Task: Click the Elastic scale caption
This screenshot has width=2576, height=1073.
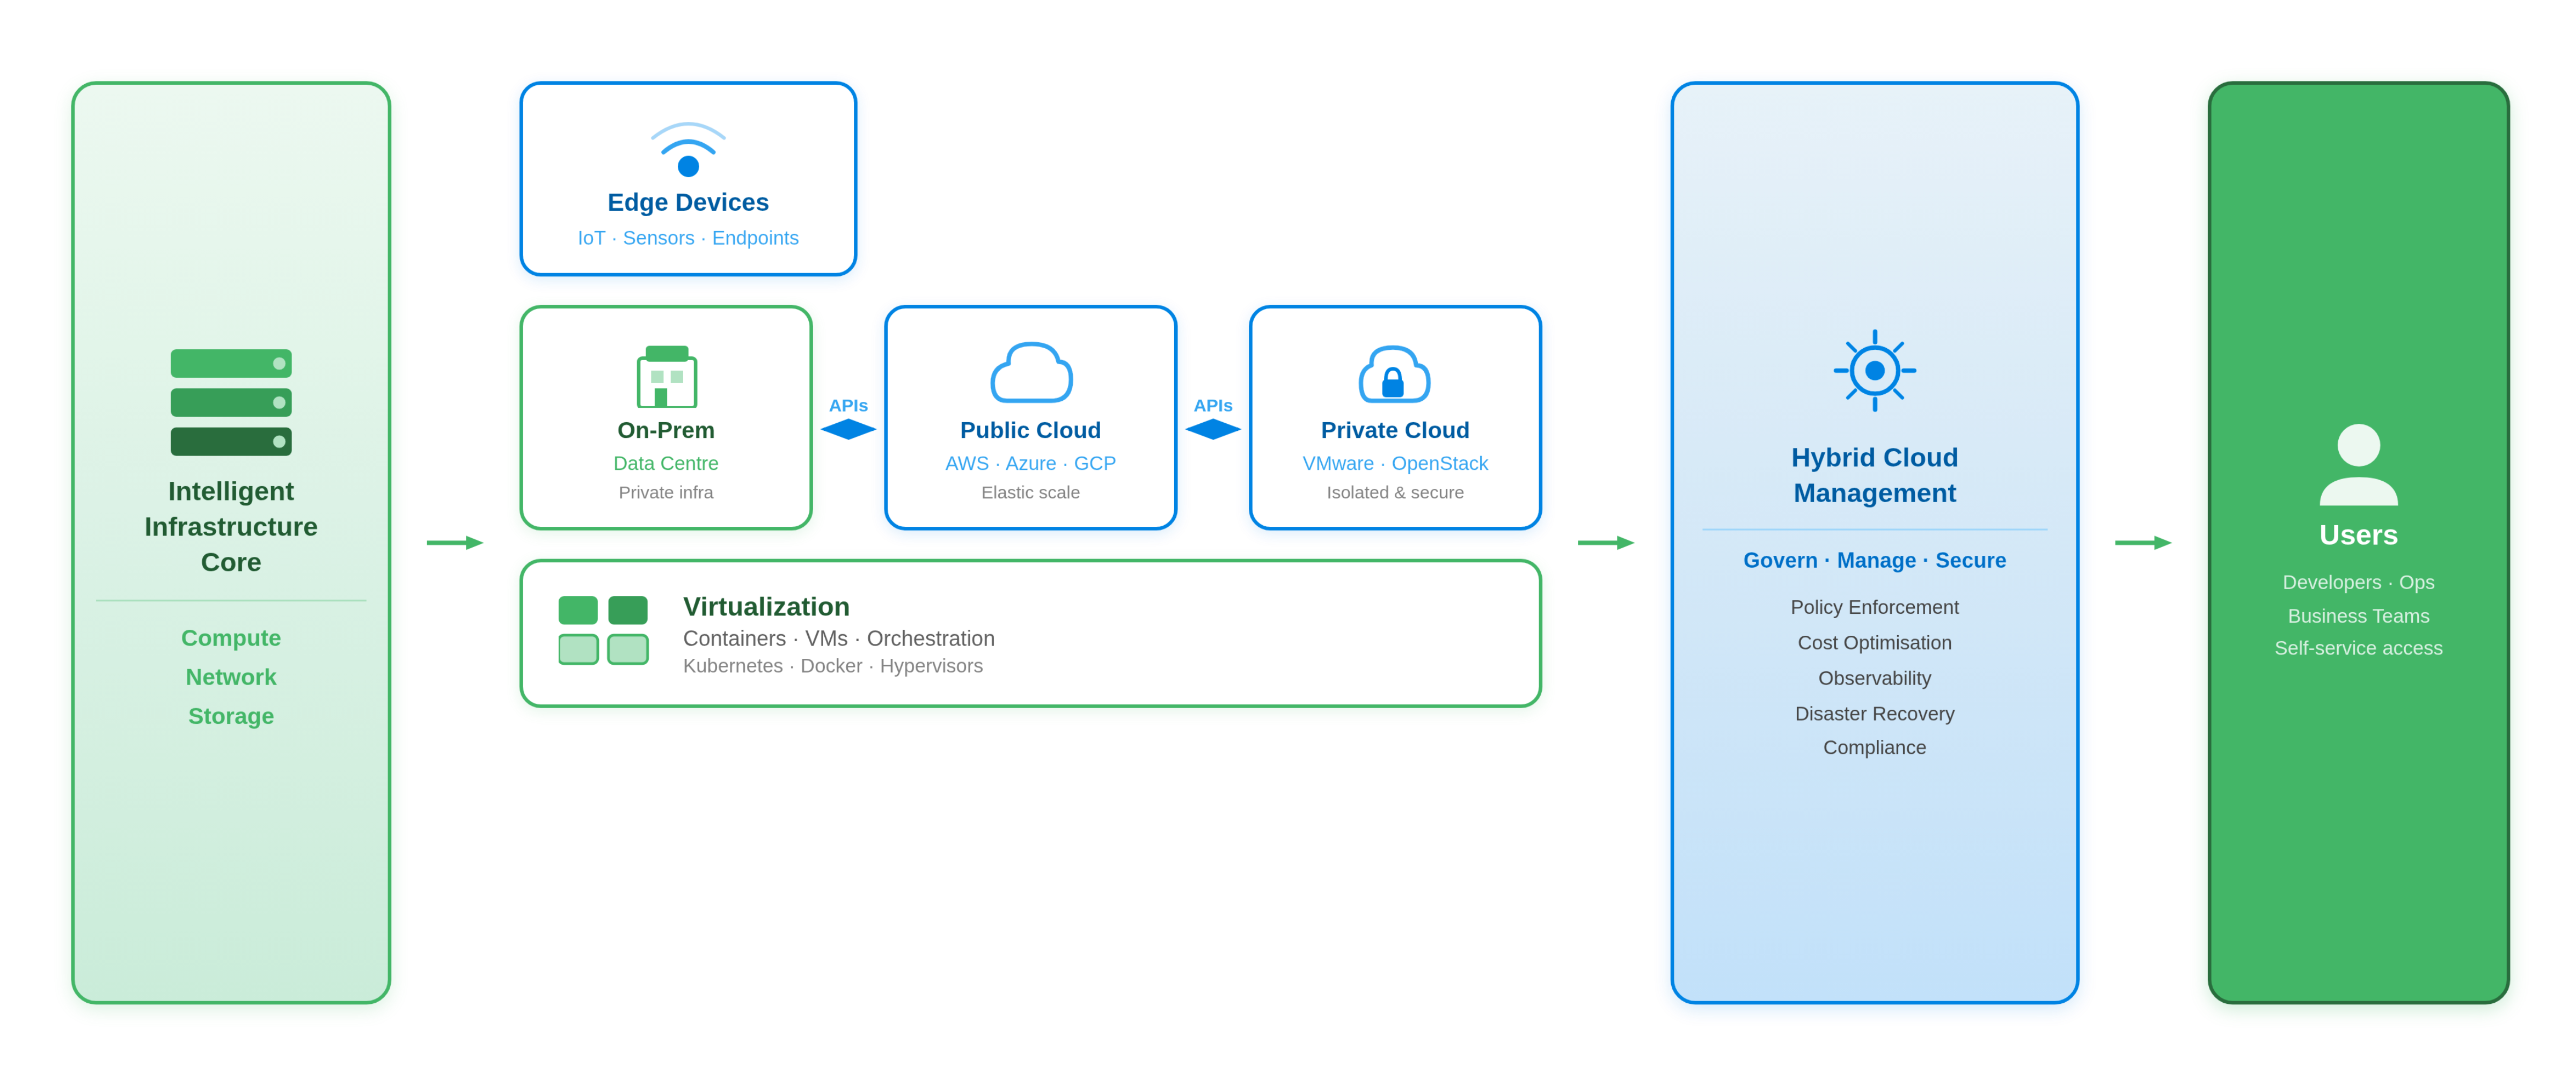Action: 1030,492
